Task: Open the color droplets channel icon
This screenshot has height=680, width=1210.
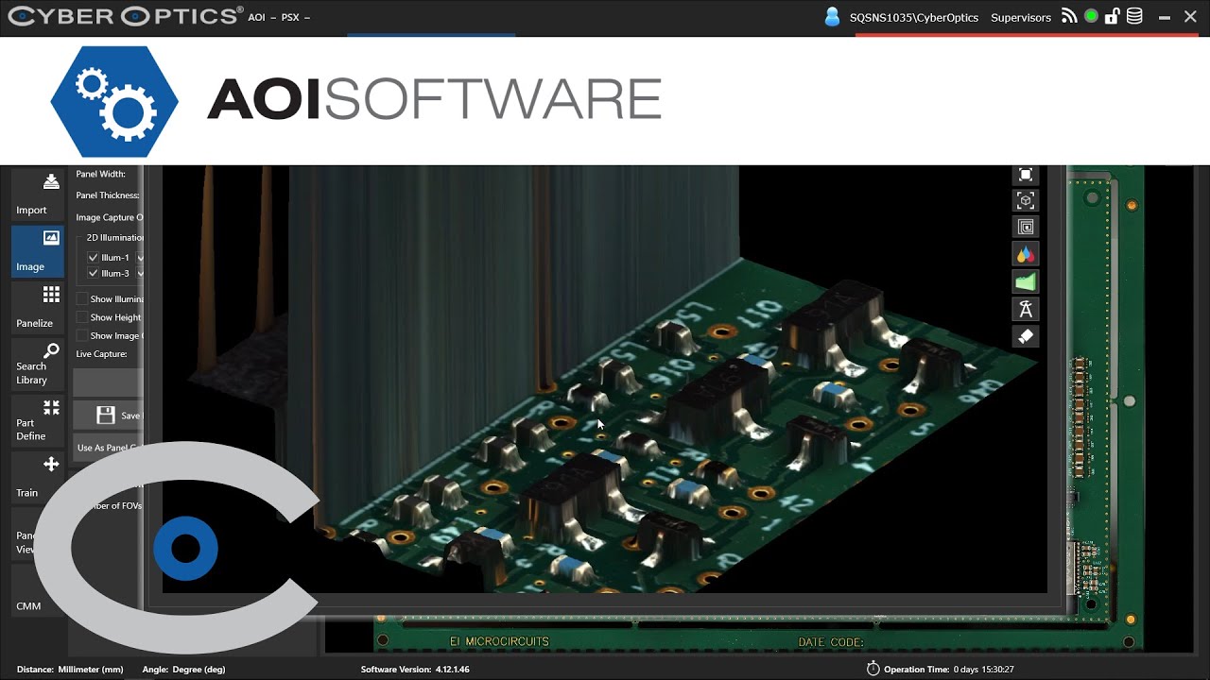Action: pyautogui.click(x=1025, y=255)
